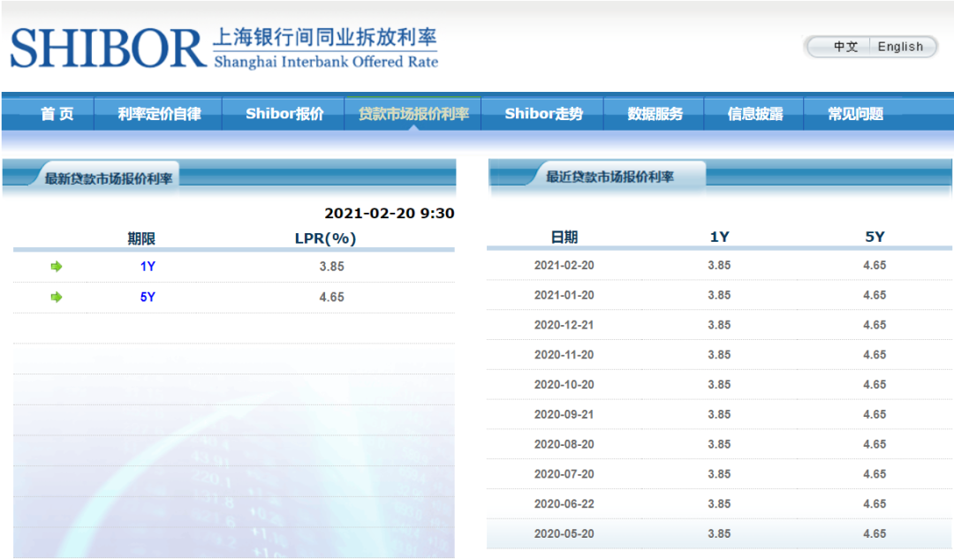Click the 1Y rate for 2020-11-20

(719, 355)
